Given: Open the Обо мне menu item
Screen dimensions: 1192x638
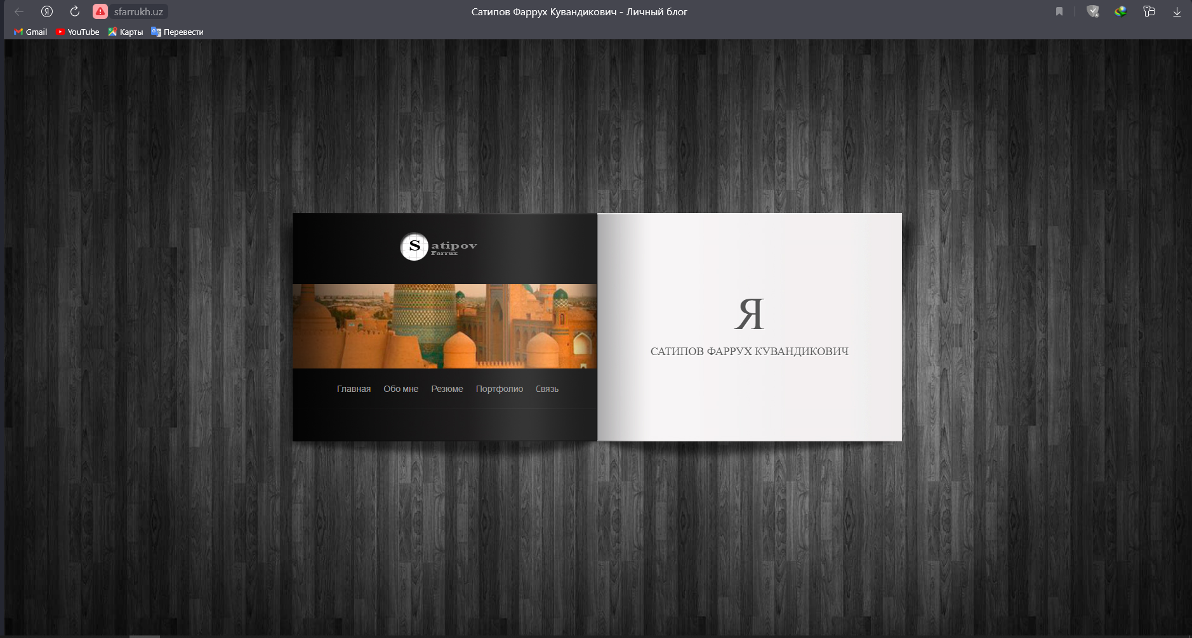Looking at the screenshot, I should coord(401,389).
